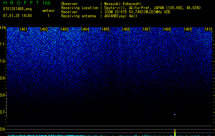Click the HROFFT 1.0.0 title text
Image resolution: width=215 pixels, height=136 pixels.
(27, 3)
